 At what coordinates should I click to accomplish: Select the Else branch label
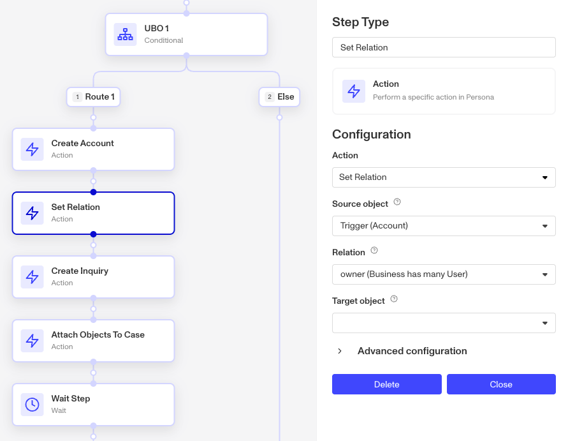[x=279, y=97]
